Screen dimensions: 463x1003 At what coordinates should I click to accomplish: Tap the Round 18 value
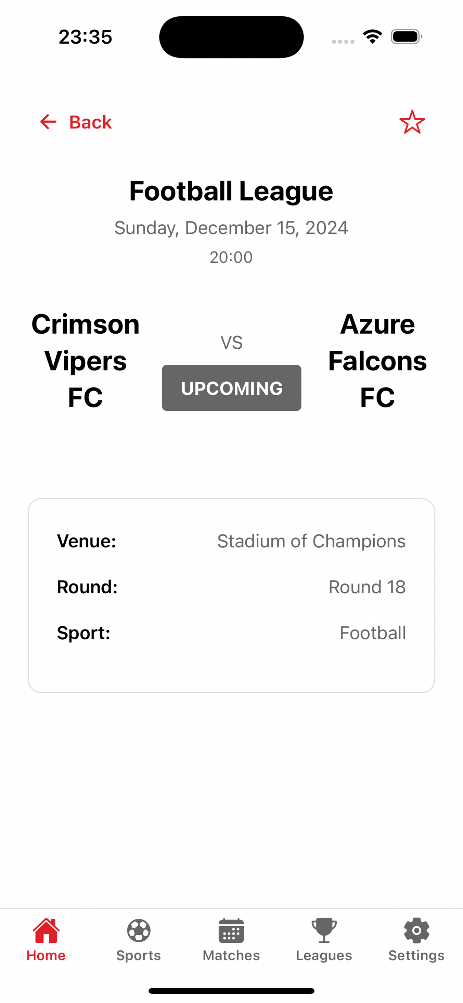coord(367,587)
